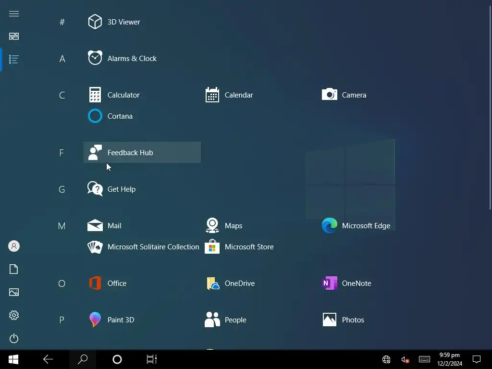Viewport: 492px width, 369px height.
Task: Click the letter F section header
Action: (x=61, y=153)
